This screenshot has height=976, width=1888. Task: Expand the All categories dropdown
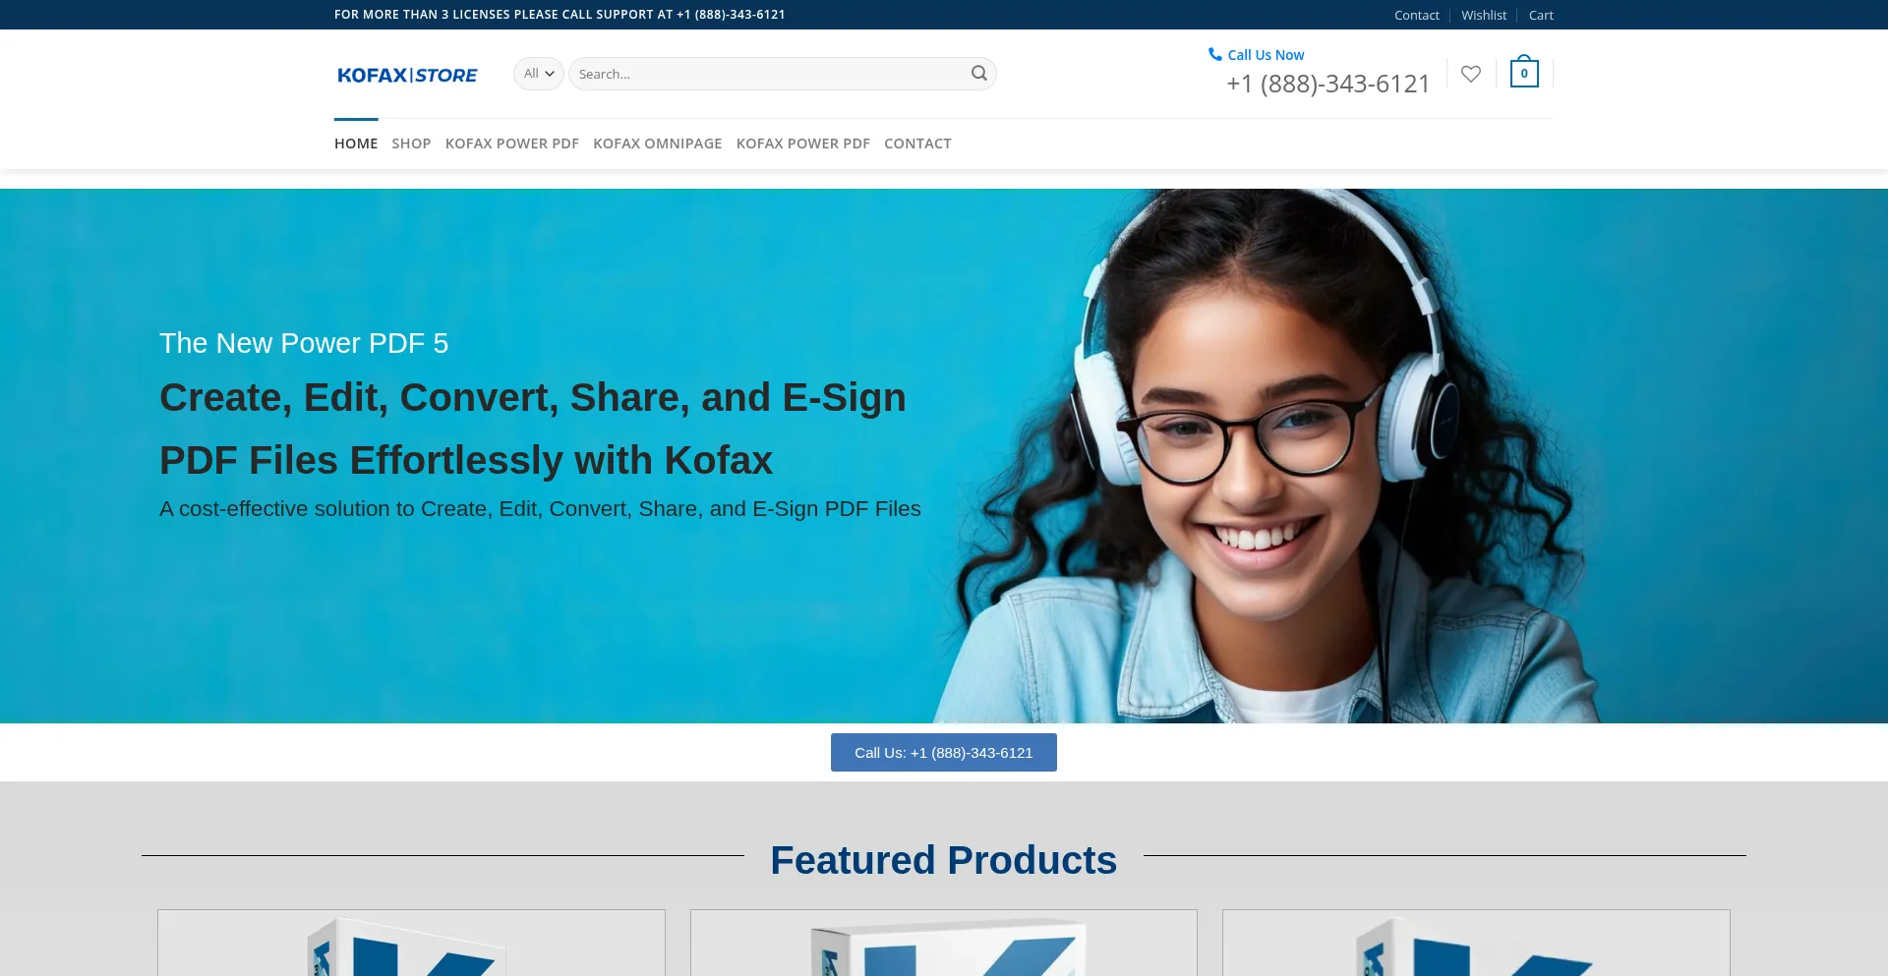[x=538, y=74]
